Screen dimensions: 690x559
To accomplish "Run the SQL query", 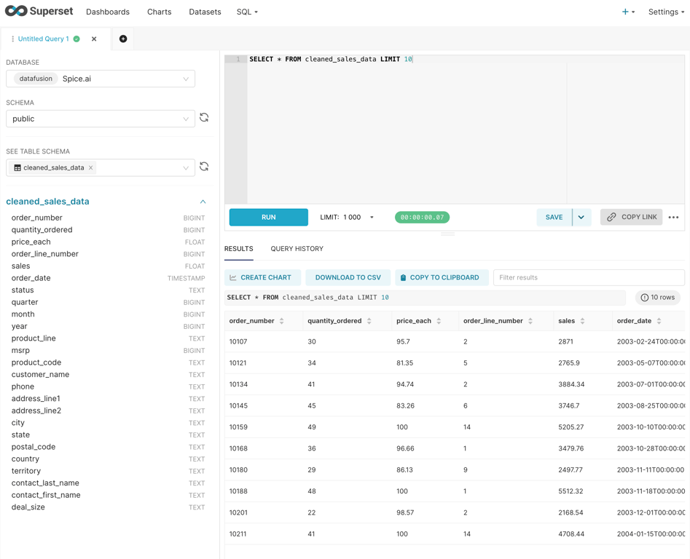I will point(268,217).
